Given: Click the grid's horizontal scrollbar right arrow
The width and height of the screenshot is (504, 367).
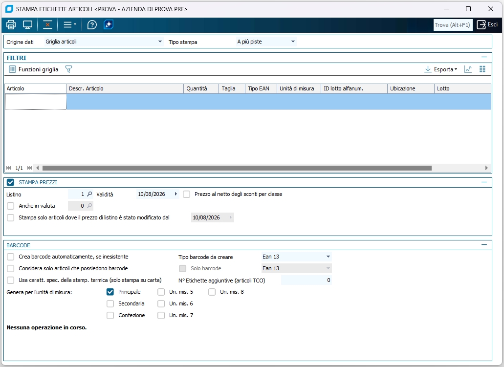Looking at the screenshot, I should (486, 168).
